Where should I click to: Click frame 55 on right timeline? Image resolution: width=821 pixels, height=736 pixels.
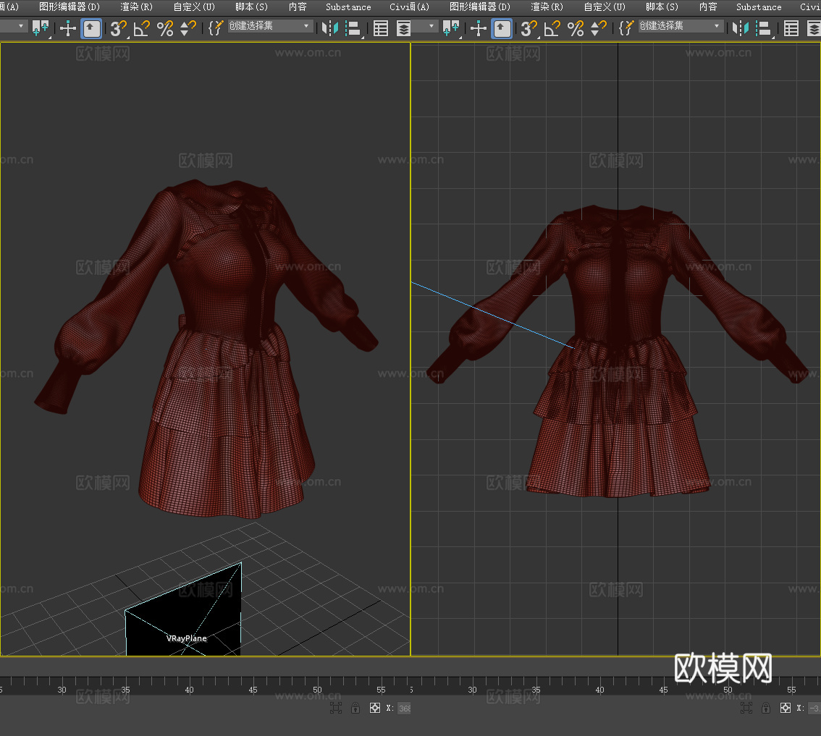click(x=792, y=690)
